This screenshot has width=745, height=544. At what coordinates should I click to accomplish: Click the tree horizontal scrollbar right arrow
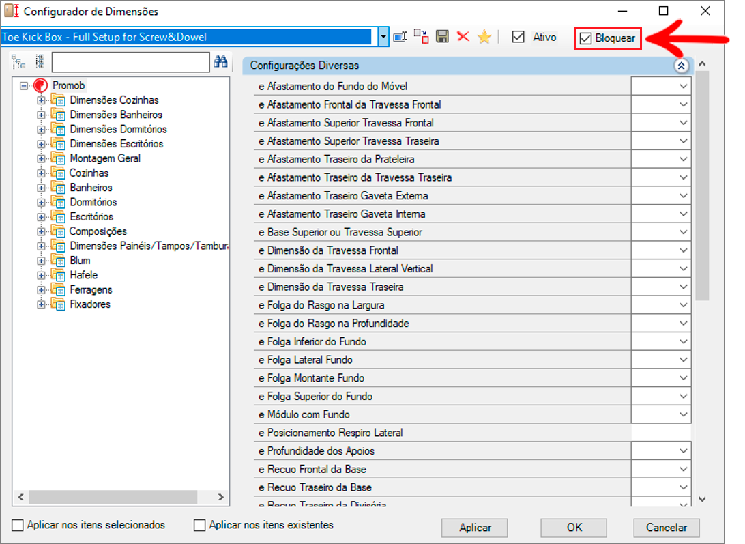point(221,497)
